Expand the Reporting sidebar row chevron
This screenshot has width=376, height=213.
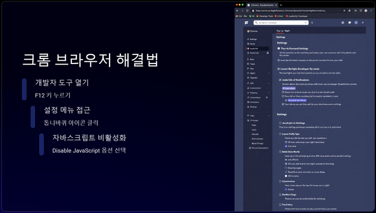[x=269, y=93]
